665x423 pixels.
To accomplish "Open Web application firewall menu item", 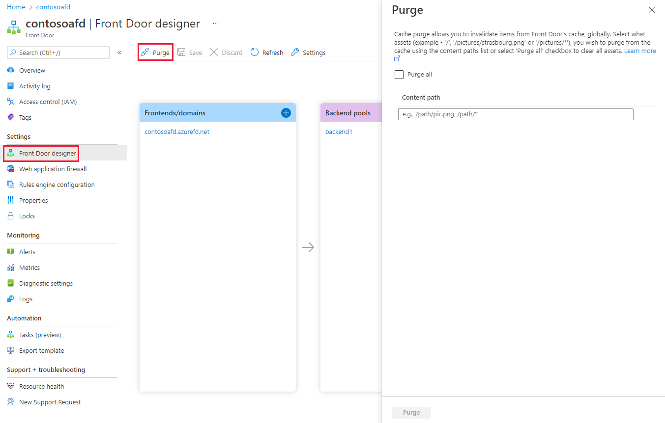I will click(x=53, y=169).
